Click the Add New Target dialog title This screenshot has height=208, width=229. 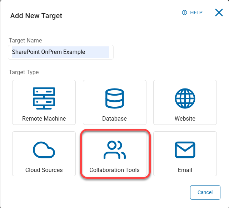(x=36, y=16)
